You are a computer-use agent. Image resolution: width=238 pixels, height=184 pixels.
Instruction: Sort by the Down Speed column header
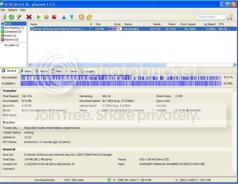pos(187,24)
